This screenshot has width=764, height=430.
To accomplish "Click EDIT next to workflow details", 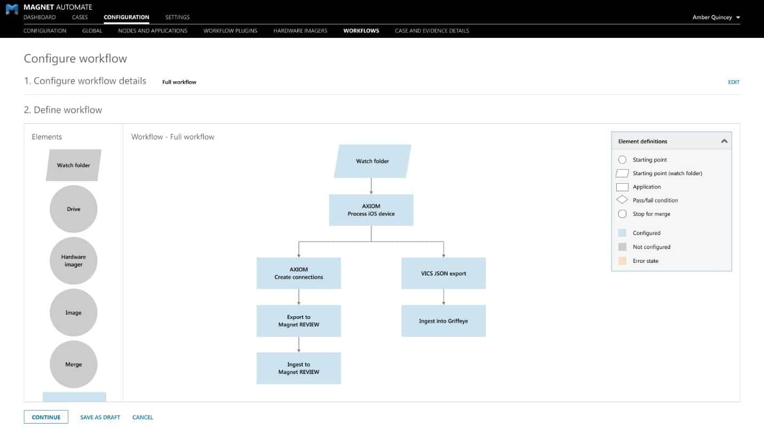I will [734, 82].
